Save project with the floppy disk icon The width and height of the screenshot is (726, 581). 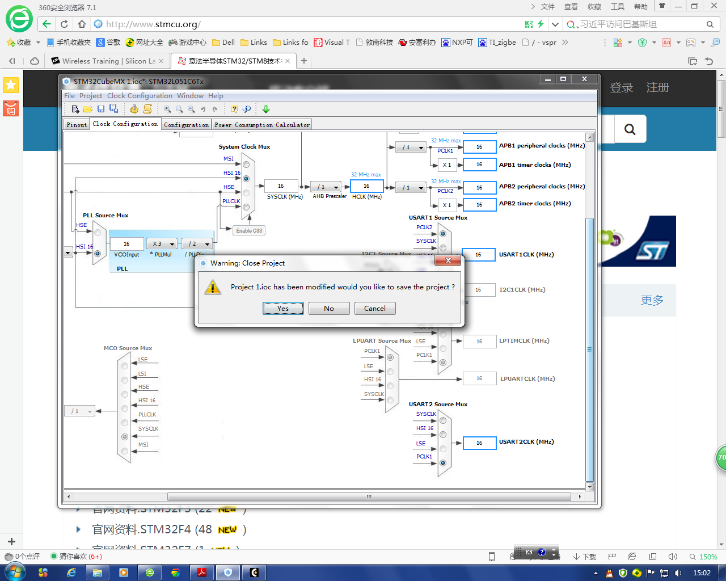pos(101,109)
